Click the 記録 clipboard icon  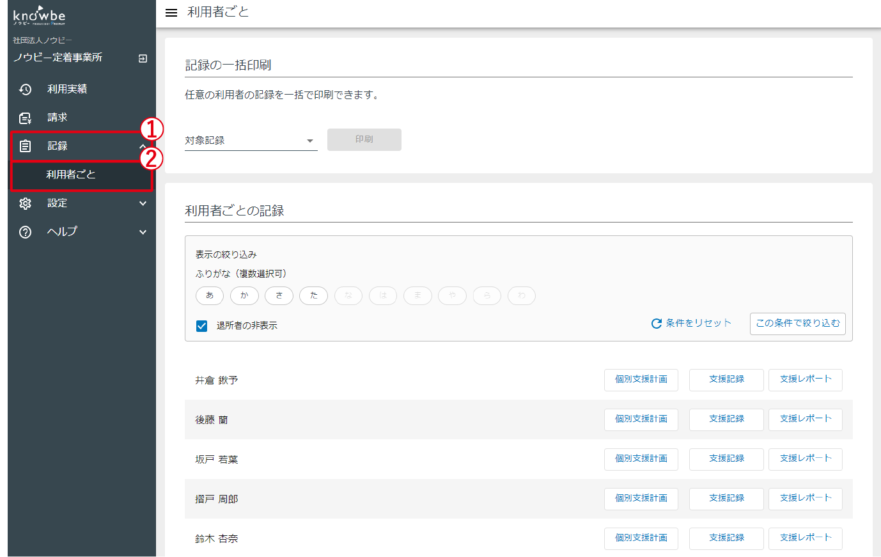point(25,146)
